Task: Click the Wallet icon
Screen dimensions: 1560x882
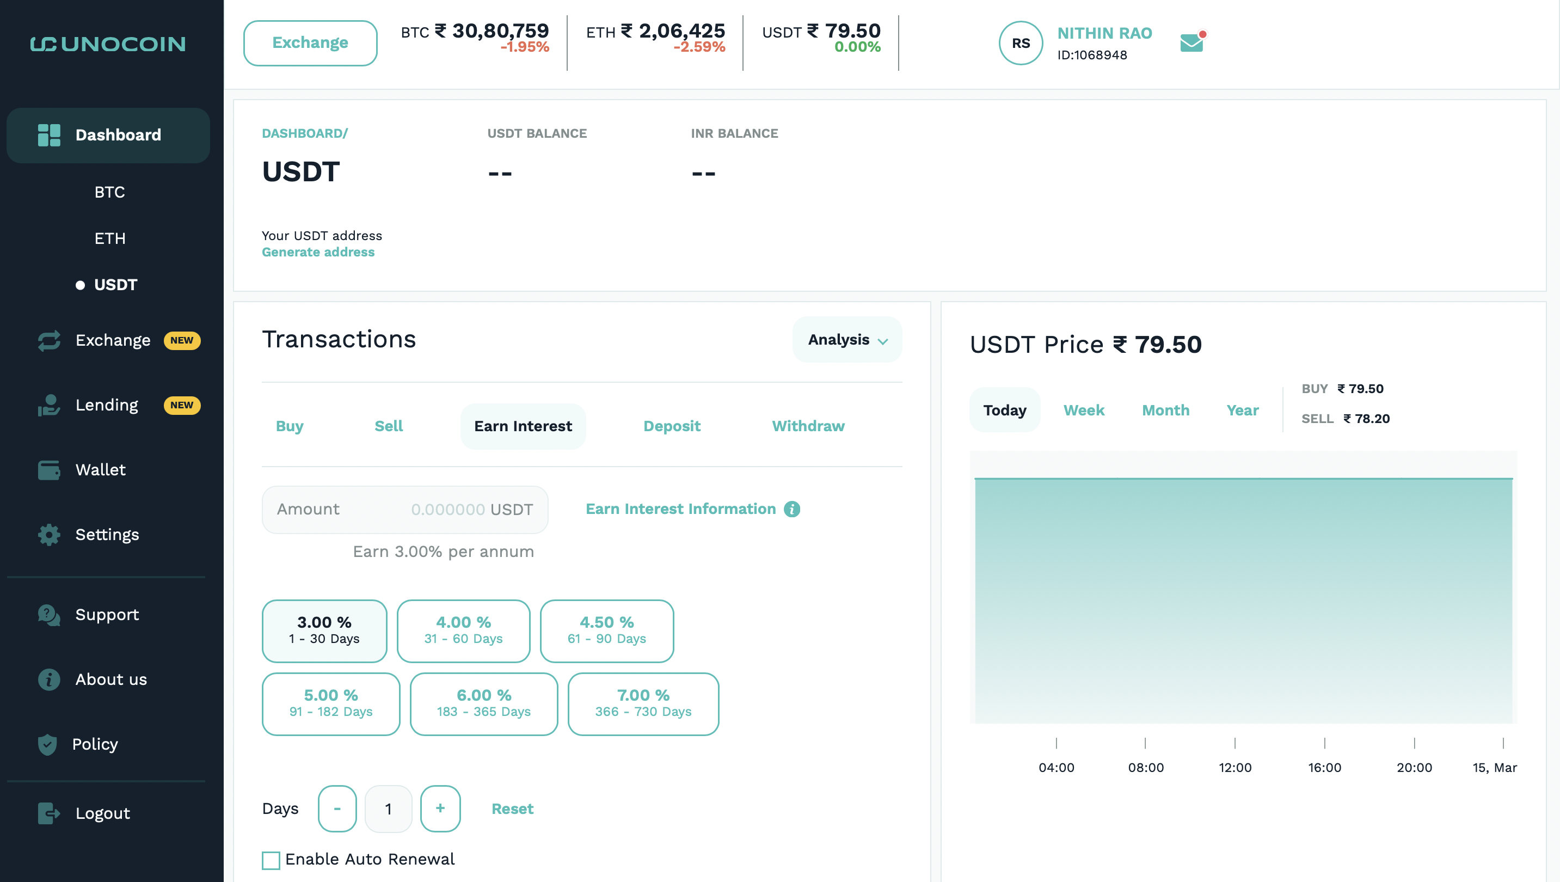Action: (x=49, y=470)
